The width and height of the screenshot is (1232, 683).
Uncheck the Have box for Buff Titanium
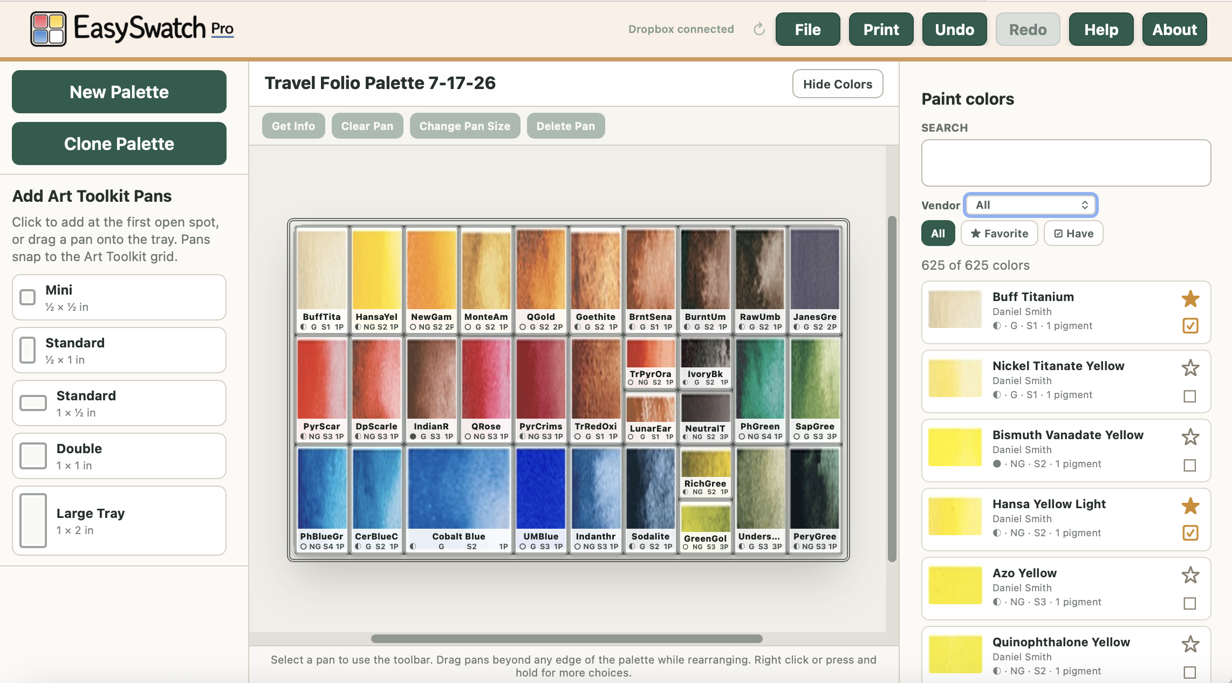[x=1190, y=326]
